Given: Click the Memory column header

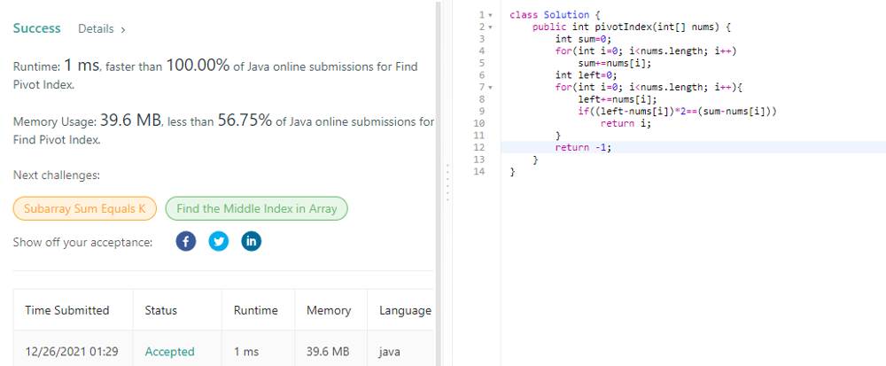Looking at the screenshot, I should click(328, 310).
